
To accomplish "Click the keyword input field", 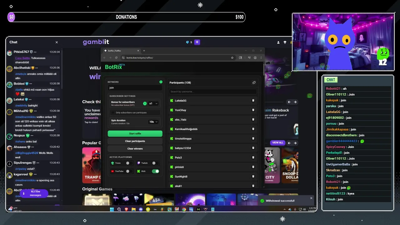I will click(135, 88).
